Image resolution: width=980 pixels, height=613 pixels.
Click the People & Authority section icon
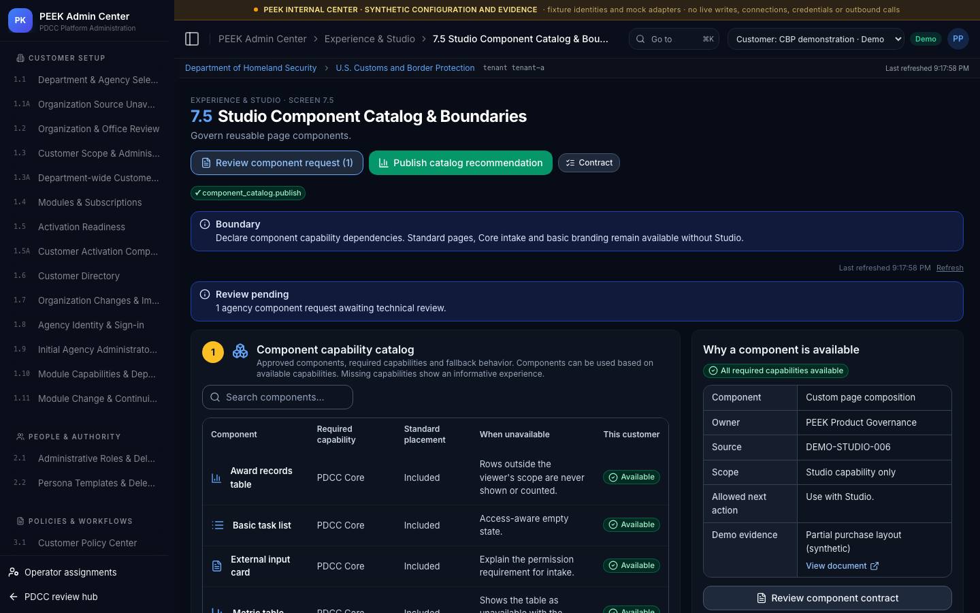(x=20, y=437)
